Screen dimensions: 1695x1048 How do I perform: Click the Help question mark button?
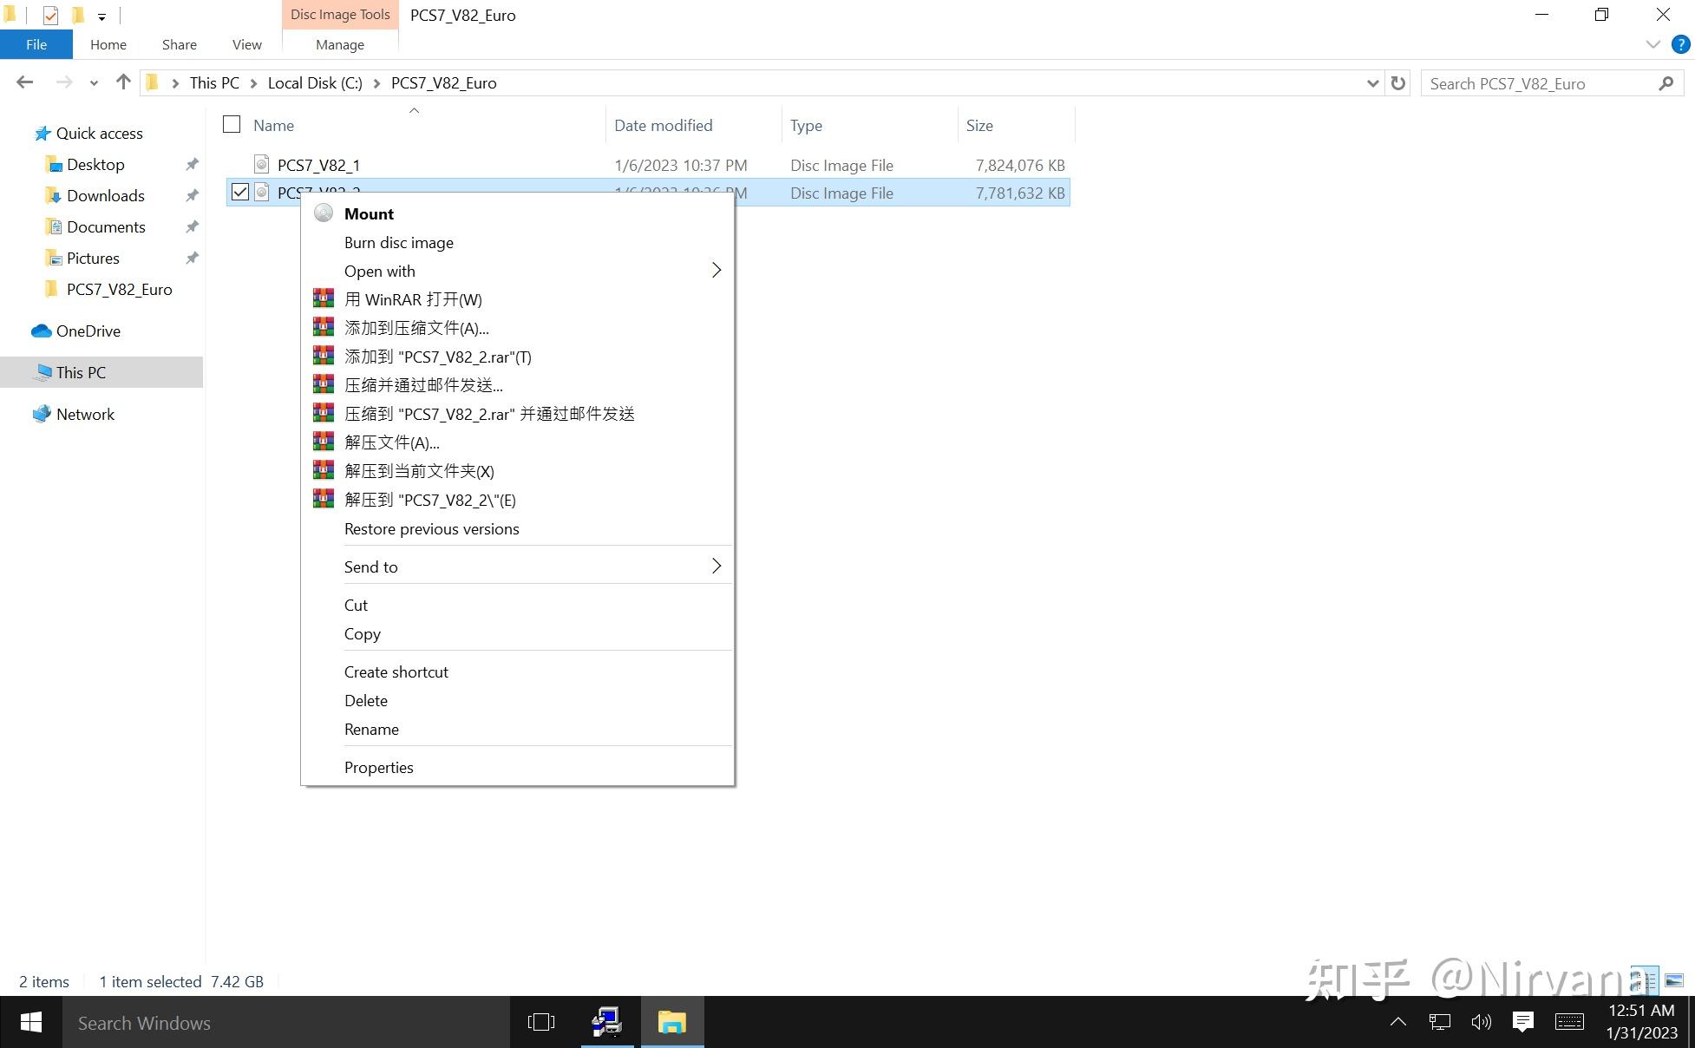(1679, 44)
